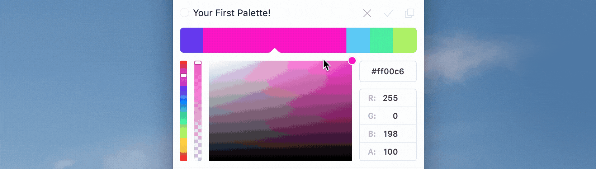Select the mint green palette swatch
This screenshot has width=596, height=169.
tap(381, 40)
